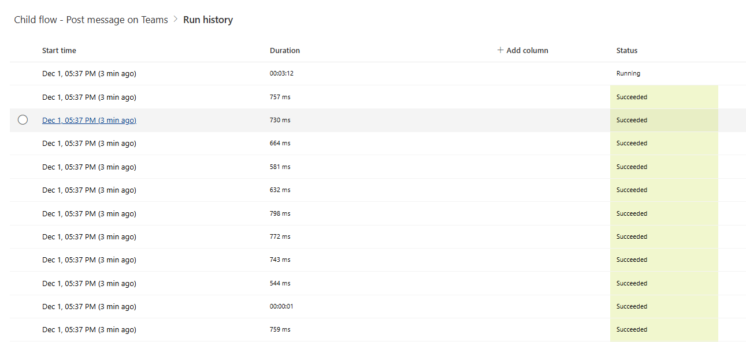The width and height of the screenshot is (746, 342).
Task: Select the start time of the 759 ms run
Action: (x=89, y=329)
